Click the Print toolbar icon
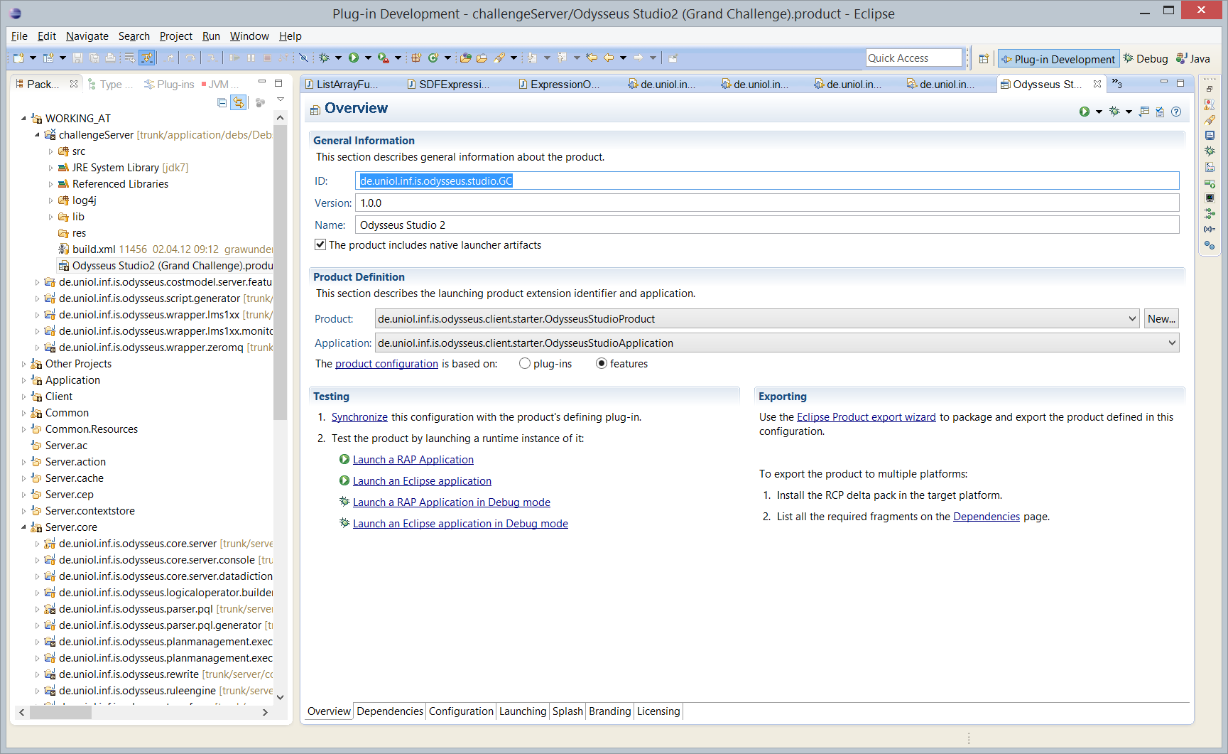This screenshot has height=754, width=1228. pos(110,58)
